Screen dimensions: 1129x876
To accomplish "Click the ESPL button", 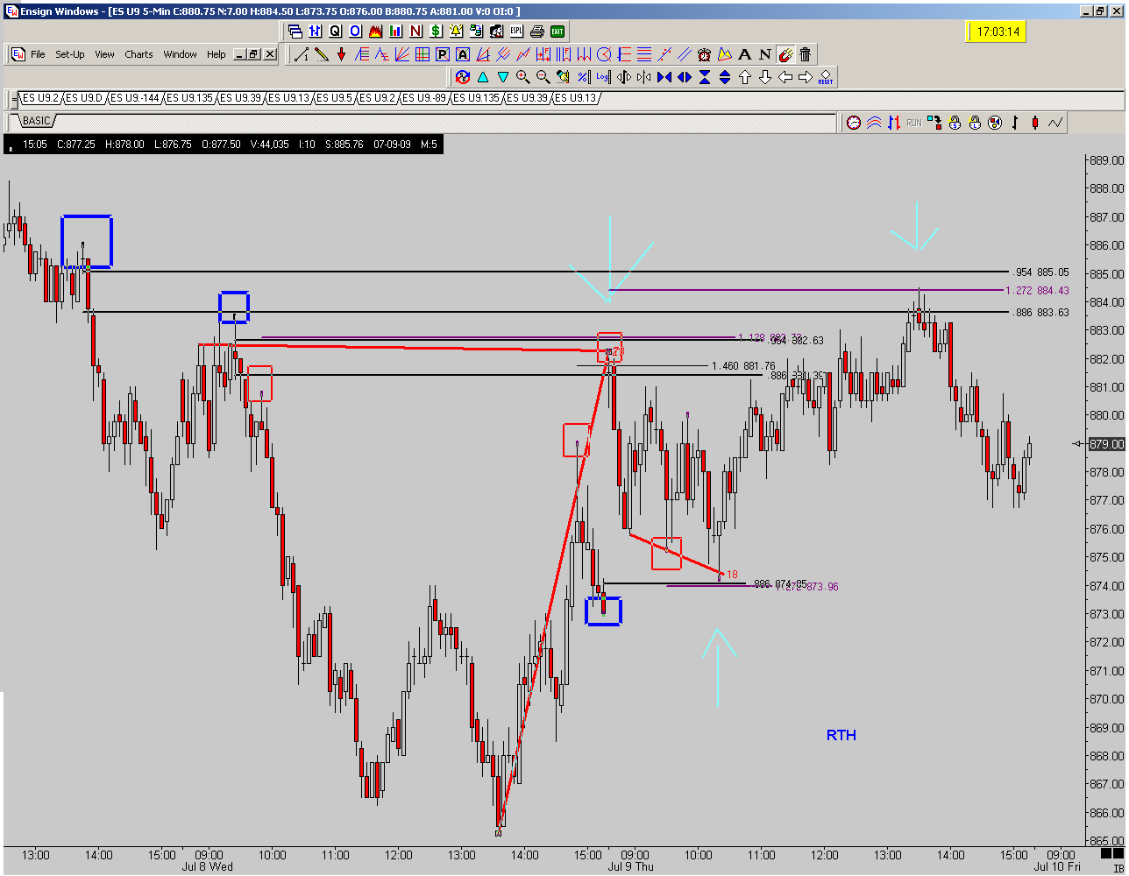I will (516, 31).
